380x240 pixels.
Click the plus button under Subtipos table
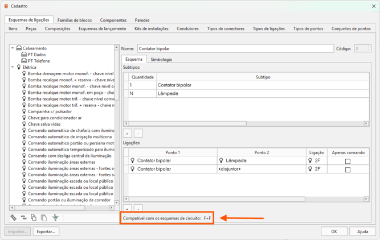[x=128, y=134]
